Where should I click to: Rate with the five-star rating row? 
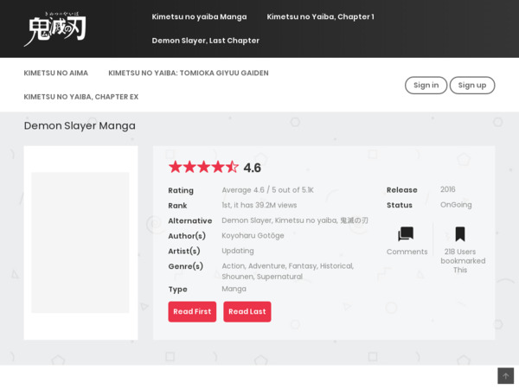[203, 167]
